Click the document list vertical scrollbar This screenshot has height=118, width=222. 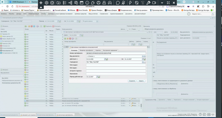tap(141, 105)
